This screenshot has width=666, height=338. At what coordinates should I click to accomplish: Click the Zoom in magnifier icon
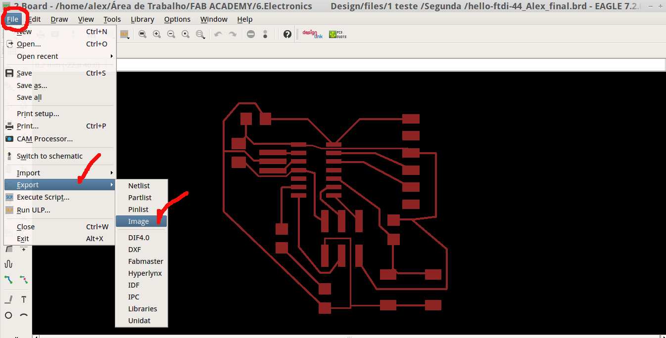(157, 34)
